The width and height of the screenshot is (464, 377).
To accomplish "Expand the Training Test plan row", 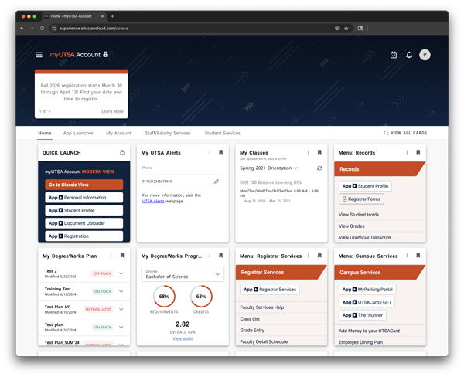I will point(121,291).
